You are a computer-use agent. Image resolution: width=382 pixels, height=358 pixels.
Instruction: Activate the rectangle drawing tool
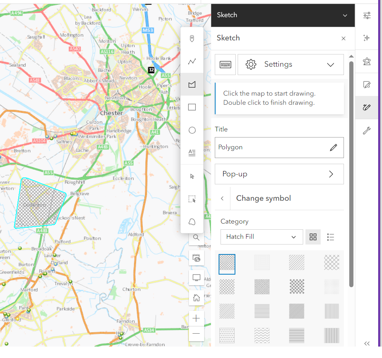(192, 107)
